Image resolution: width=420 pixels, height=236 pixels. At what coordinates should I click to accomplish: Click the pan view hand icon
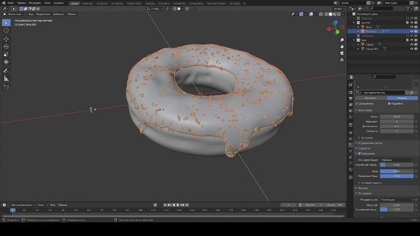pyautogui.click(x=342, y=47)
